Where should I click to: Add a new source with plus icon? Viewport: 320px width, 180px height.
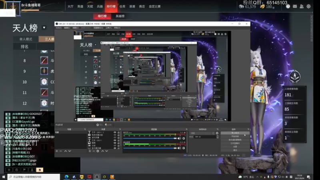click(x=90, y=151)
